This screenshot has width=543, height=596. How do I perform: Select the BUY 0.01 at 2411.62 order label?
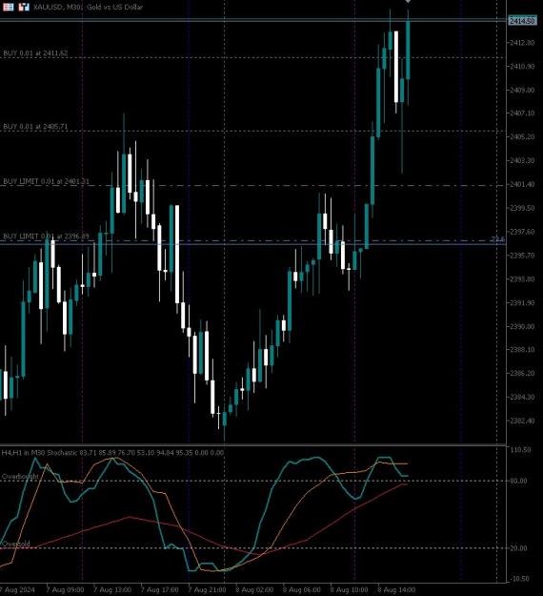click(35, 53)
